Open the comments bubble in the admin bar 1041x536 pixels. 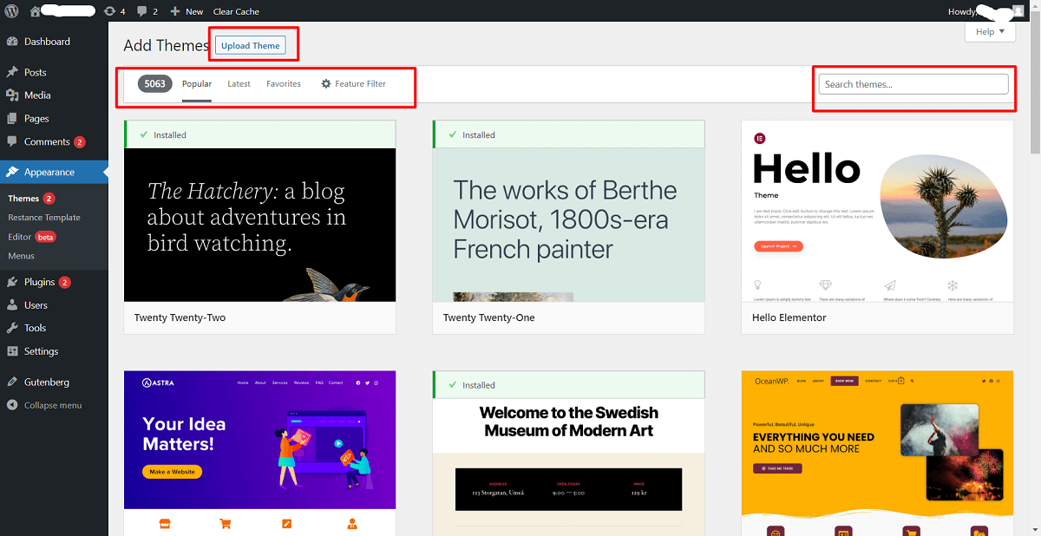tap(141, 11)
